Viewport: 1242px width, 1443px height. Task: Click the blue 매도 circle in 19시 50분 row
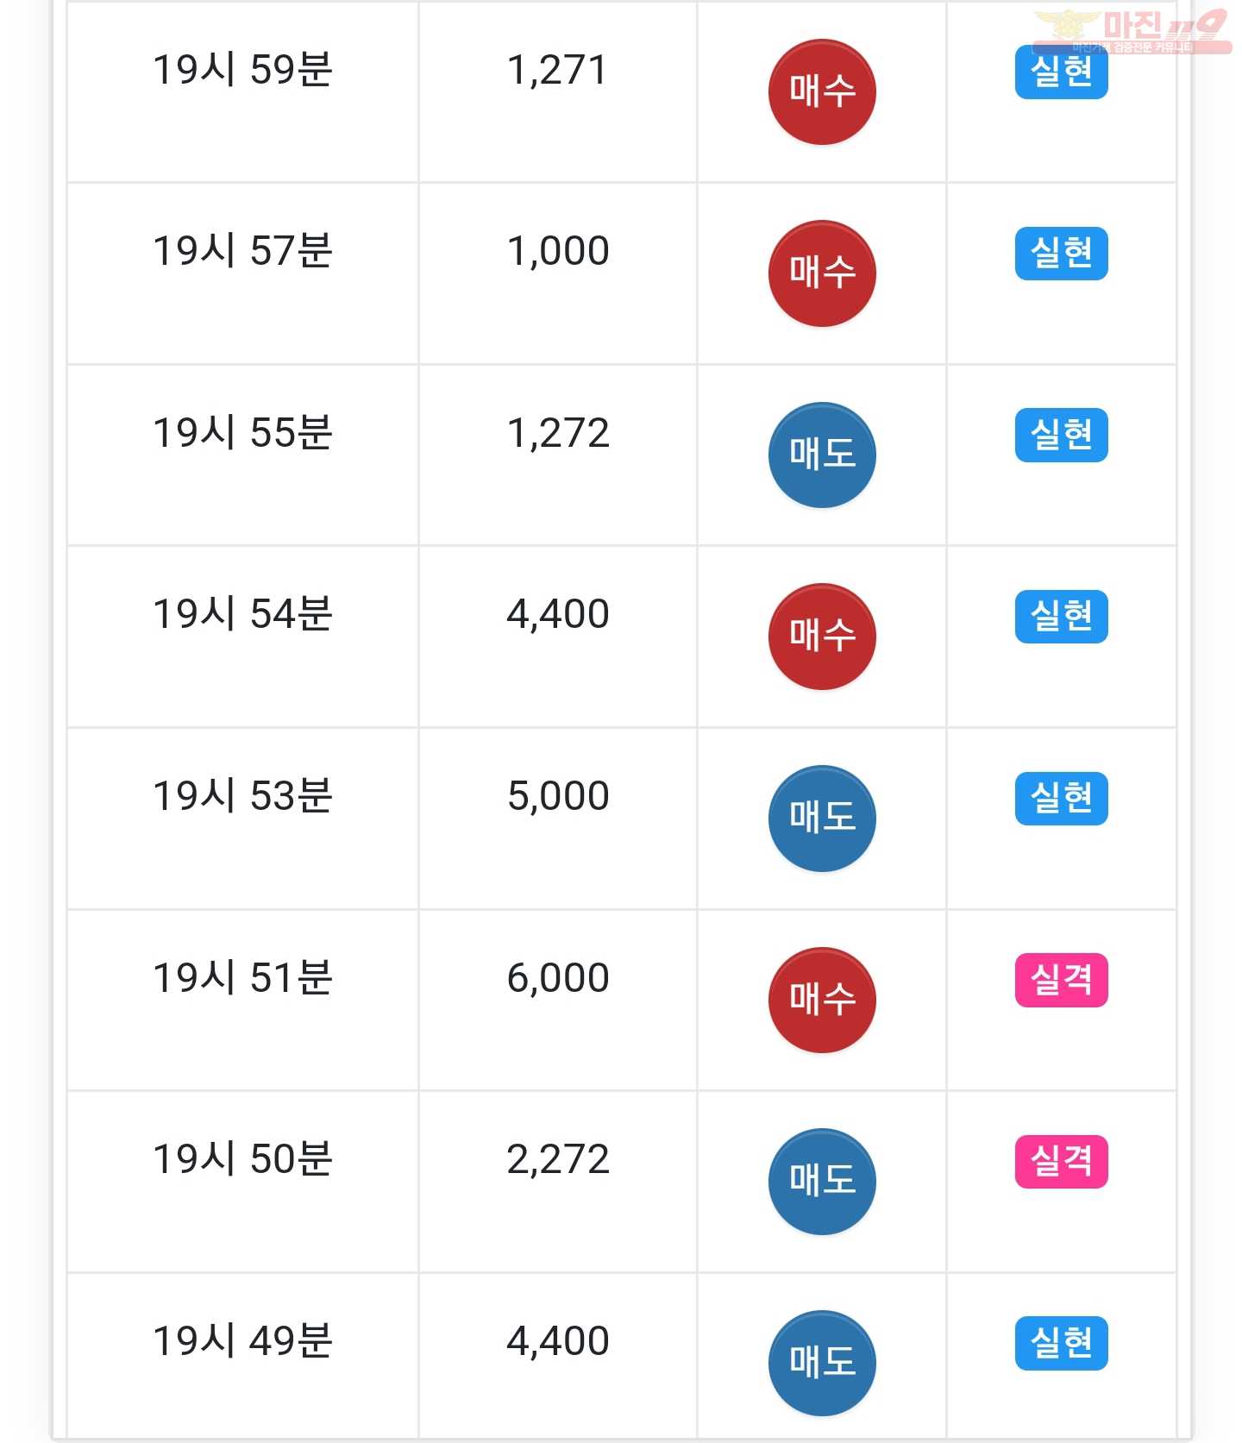click(x=822, y=1181)
